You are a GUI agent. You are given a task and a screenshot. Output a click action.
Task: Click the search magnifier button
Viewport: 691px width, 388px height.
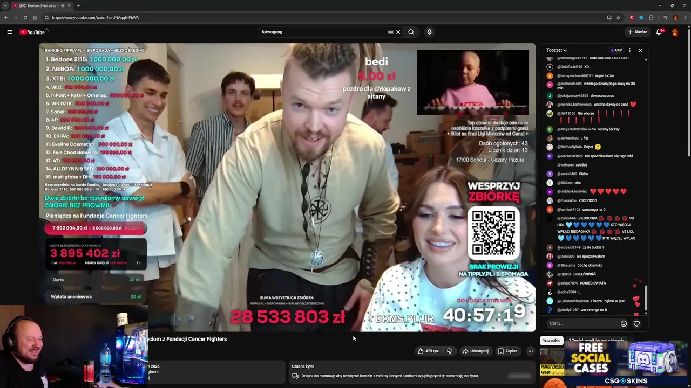point(411,32)
